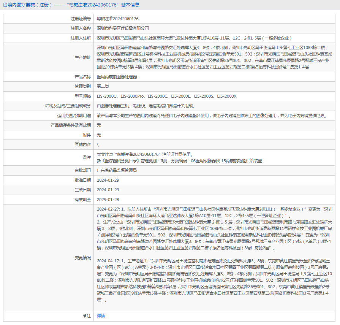340x325 pixels.
Task: Click the 变更情况 label
Action: (83, 258)
